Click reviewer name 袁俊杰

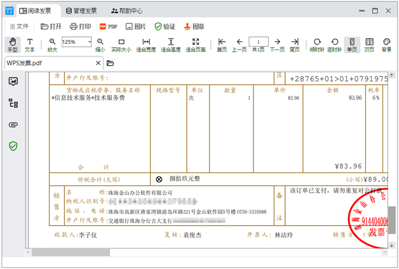click(193, 235)
